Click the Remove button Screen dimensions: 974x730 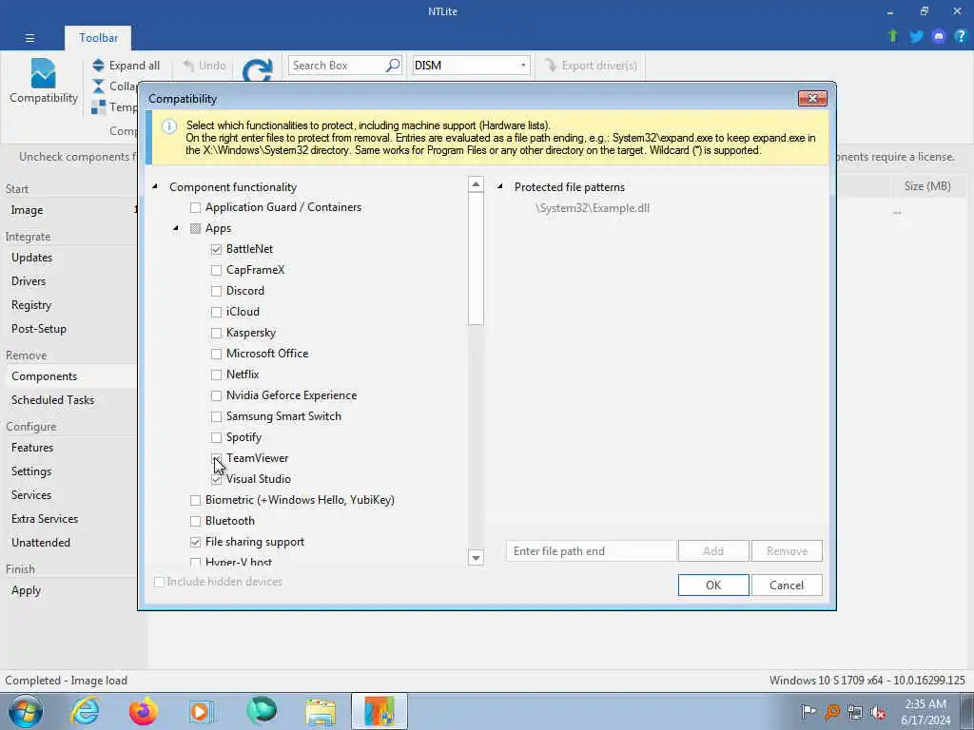[787, 550]
